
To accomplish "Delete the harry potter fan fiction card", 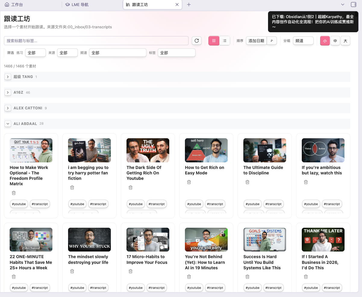I will pyautogui.click(x=72, y=188).
